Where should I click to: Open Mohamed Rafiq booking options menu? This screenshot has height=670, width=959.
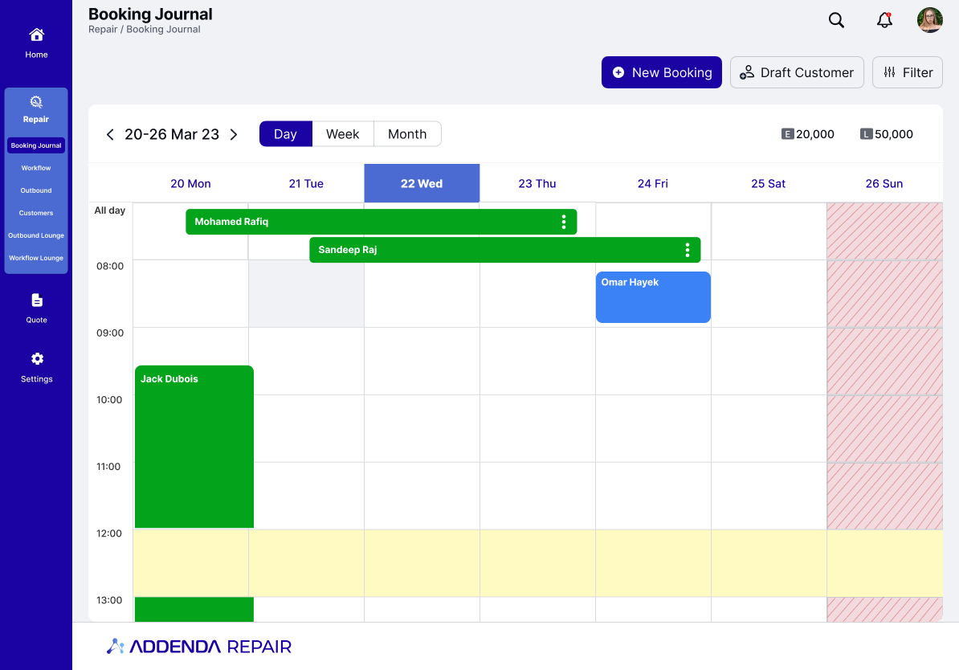564,221
